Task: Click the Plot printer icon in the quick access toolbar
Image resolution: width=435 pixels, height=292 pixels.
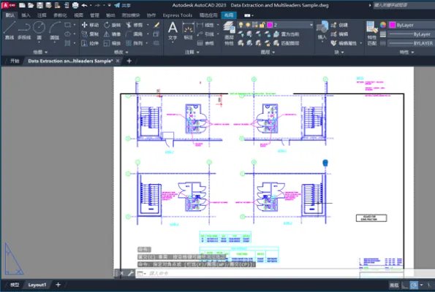Action: point(75,5)
